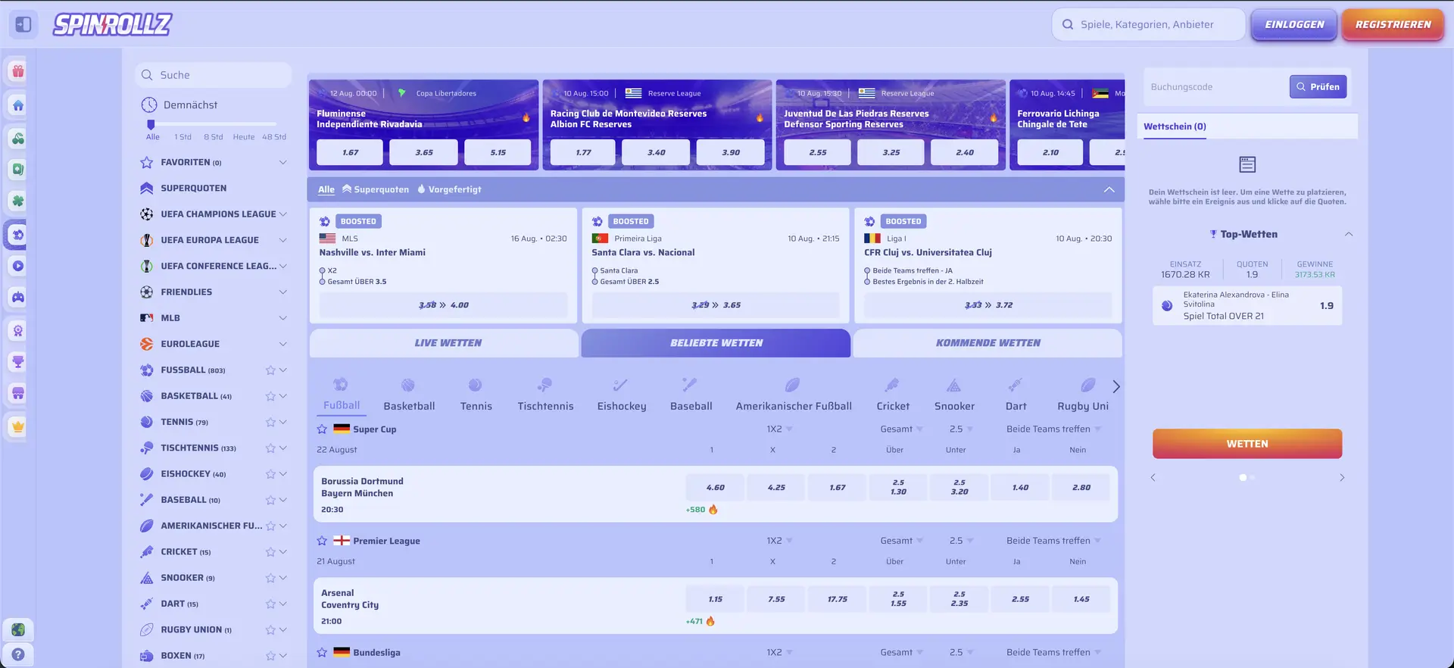Select the Snooker sport icon in carousel
This screenshot has height=668, width=1454.
coord(954,385)
